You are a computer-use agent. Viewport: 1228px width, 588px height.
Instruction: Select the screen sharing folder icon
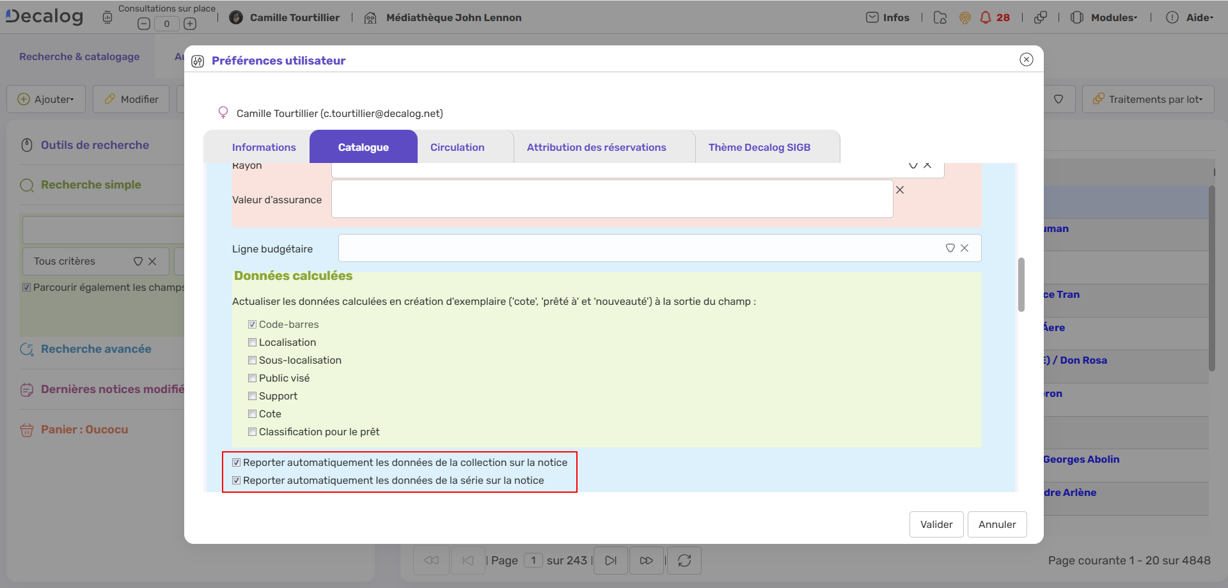tap(939, 17)
